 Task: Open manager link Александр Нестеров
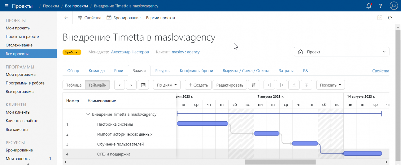130,52
